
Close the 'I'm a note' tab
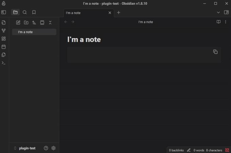[x=110, y=13]
